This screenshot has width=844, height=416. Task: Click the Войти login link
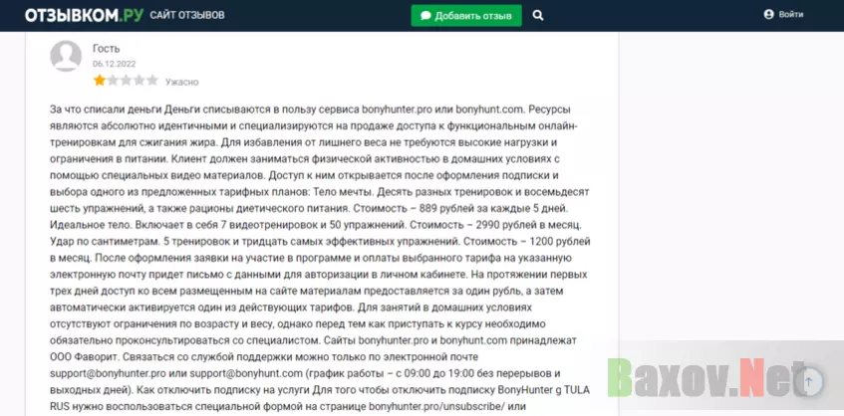783,15
